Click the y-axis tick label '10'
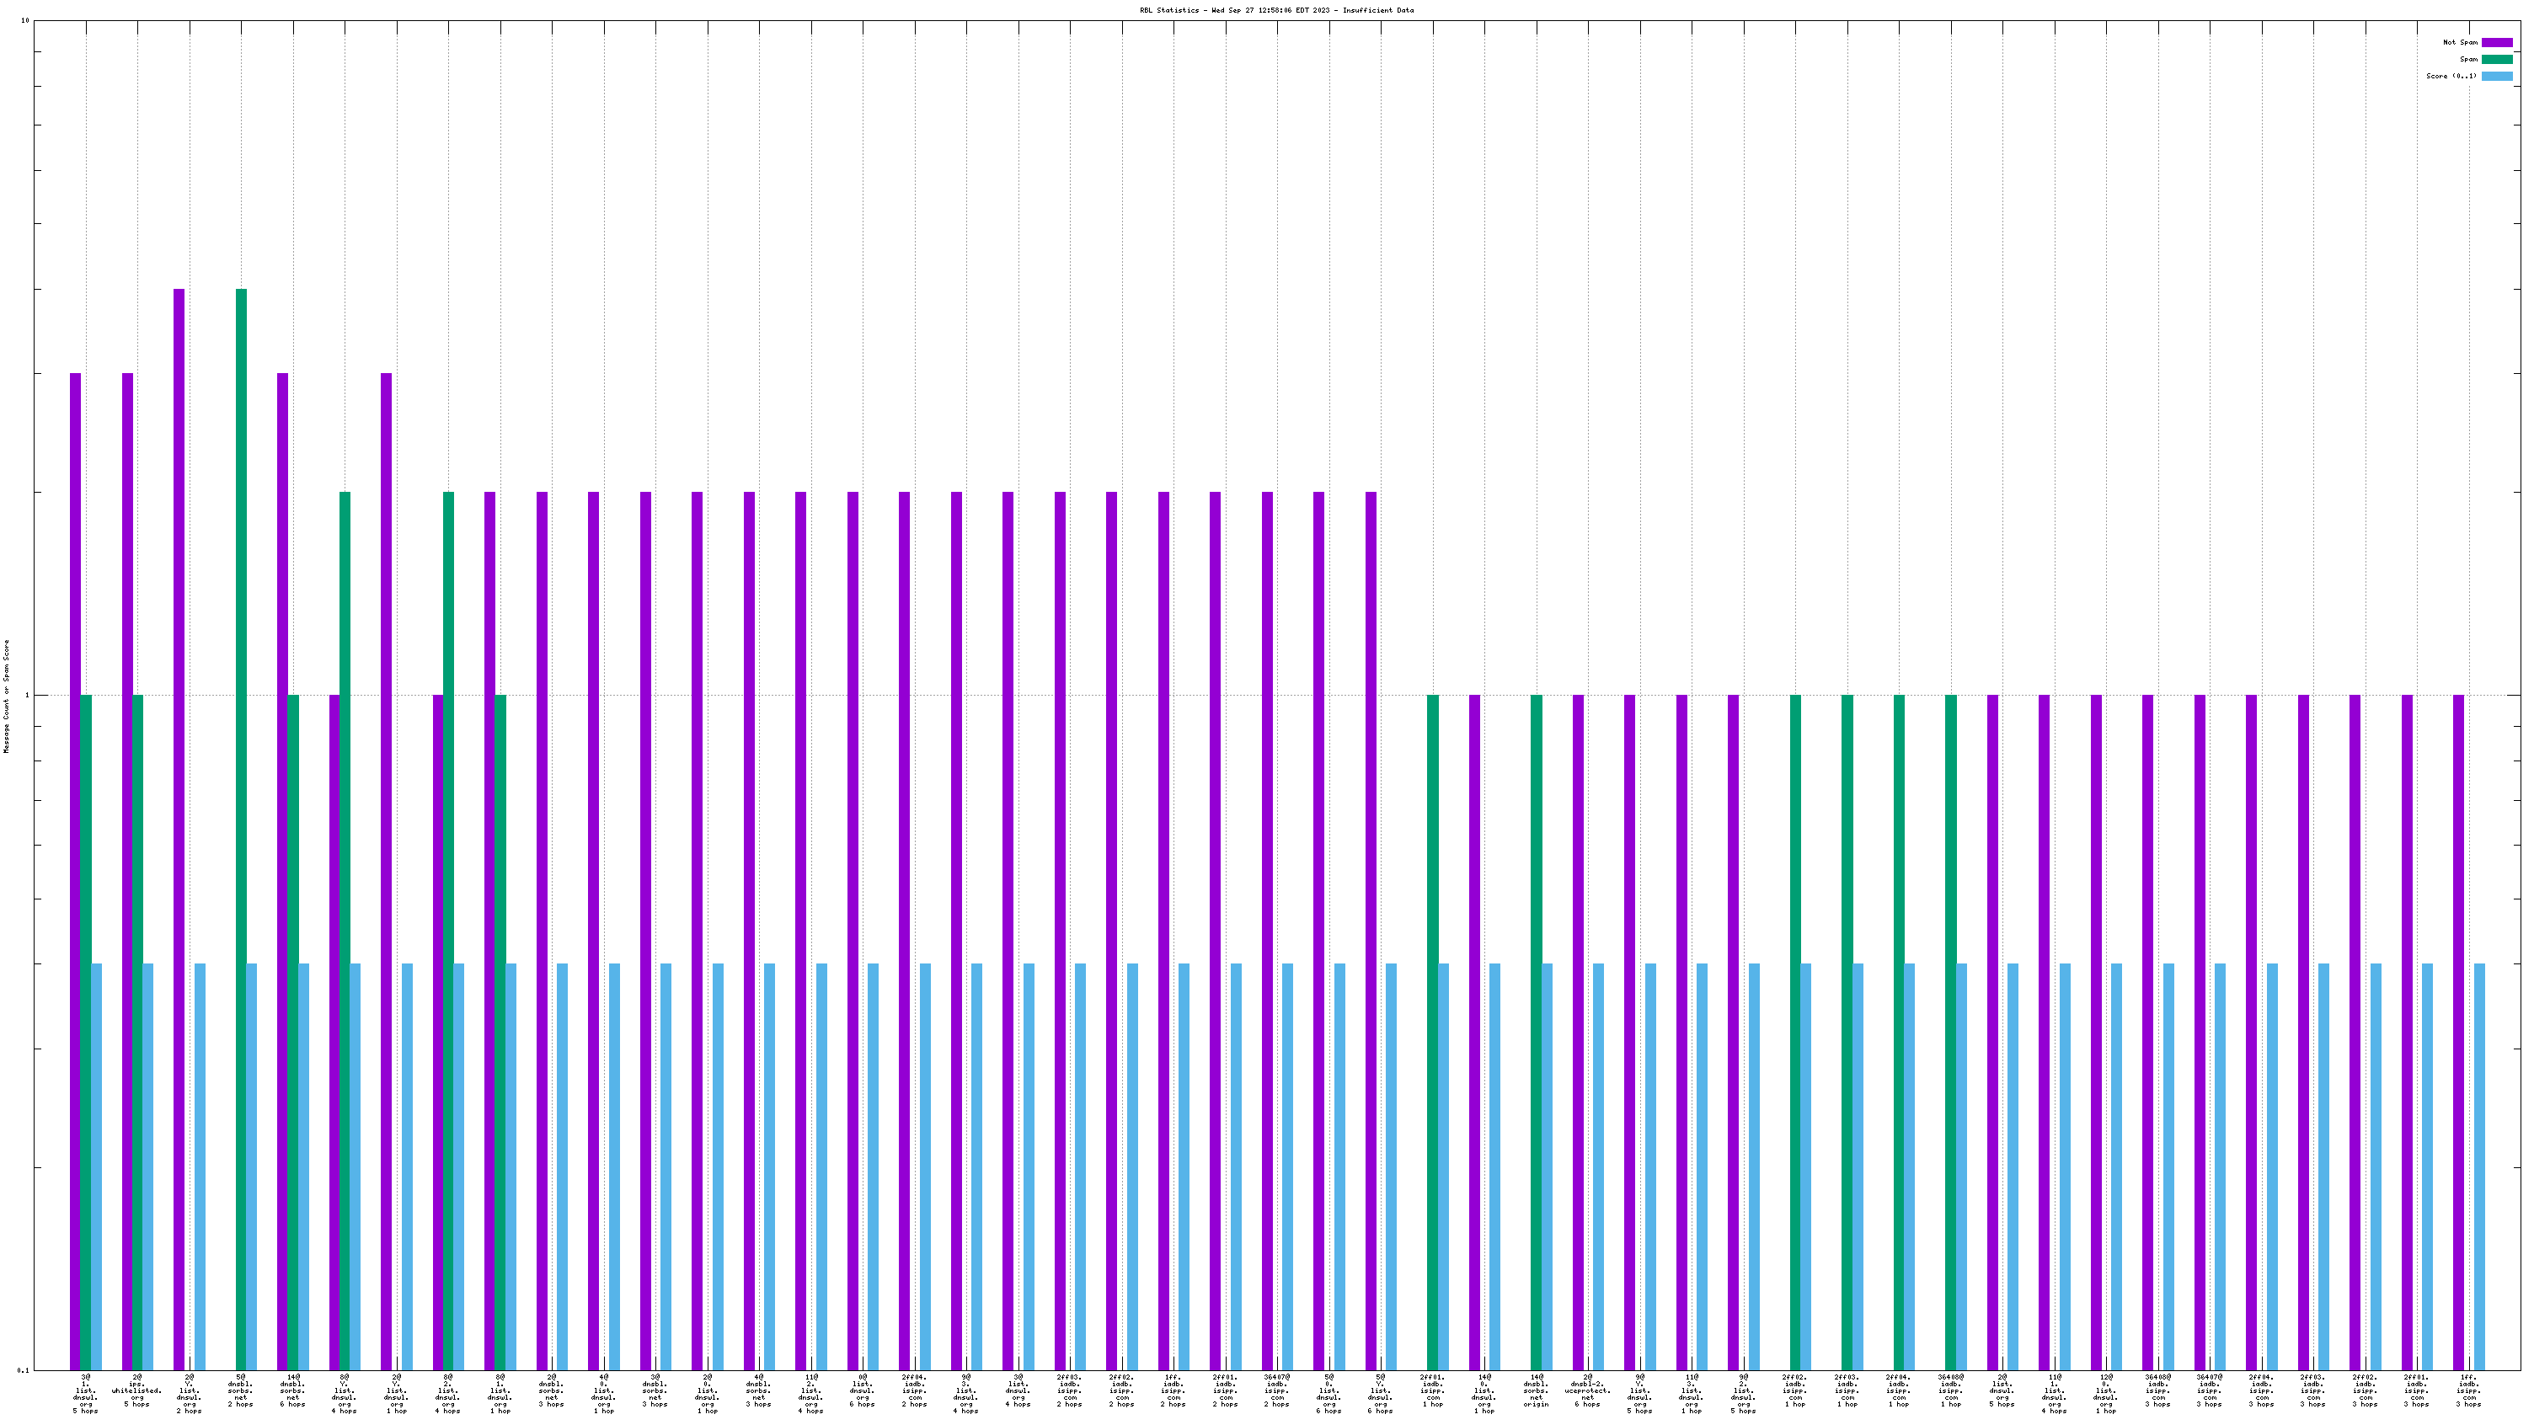Image resolution: width=2534 pixels, height=1425 pixels. tap(24, 21)
